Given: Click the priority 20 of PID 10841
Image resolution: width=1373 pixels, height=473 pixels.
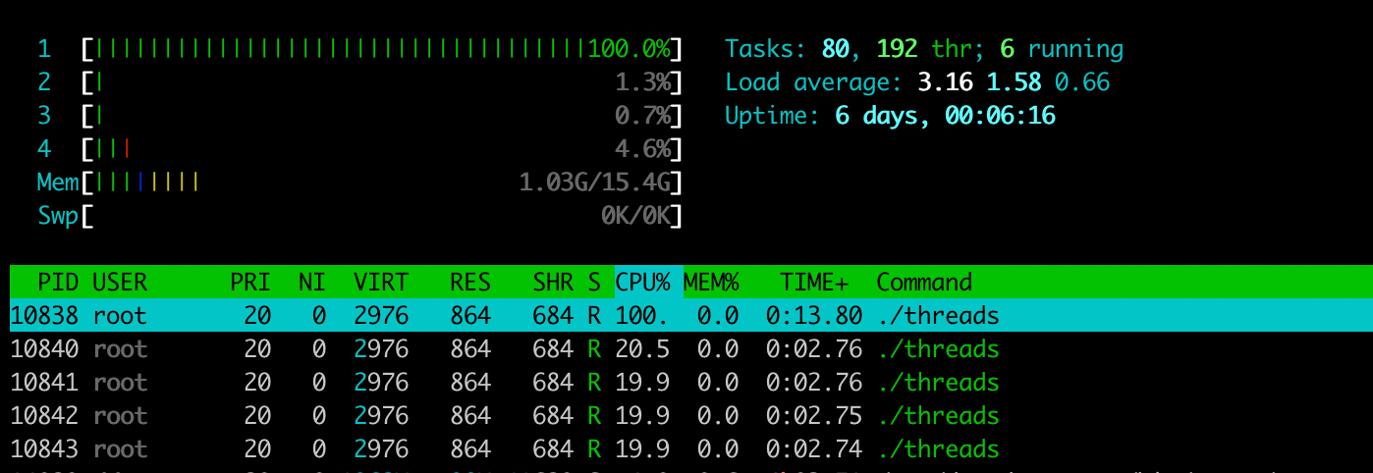Looking at the screenshot, I should (257, 383).
